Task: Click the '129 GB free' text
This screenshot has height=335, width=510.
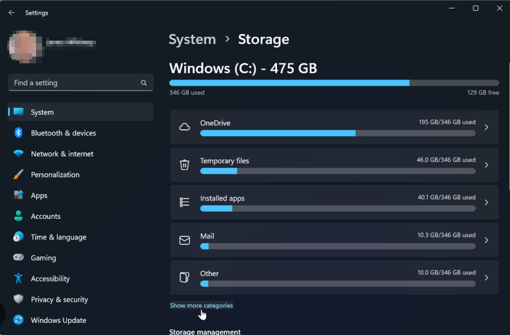Action: (483, 93)
